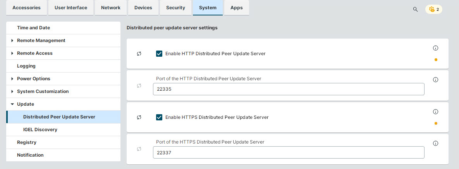The width and height of the screenshot is (459, 169).
Task: Click label 'Port of the HTTP Distributed Peer Update Server'
Action: (x=209, y=79)
